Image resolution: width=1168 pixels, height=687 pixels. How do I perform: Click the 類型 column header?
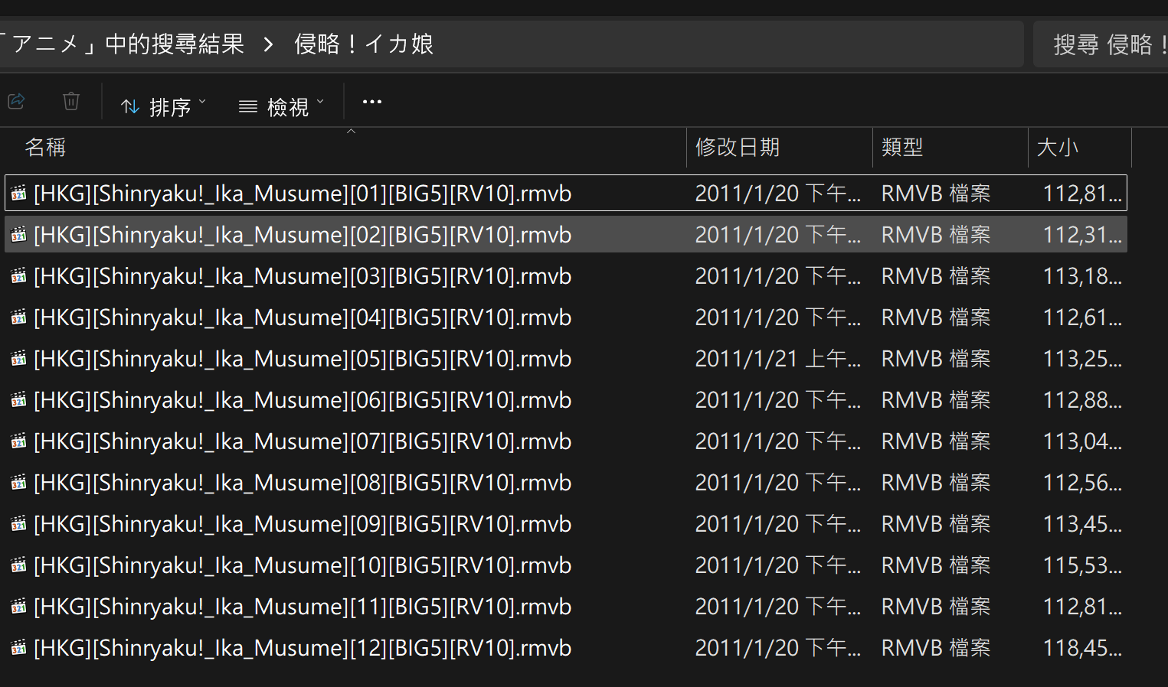tap(950, 147)
